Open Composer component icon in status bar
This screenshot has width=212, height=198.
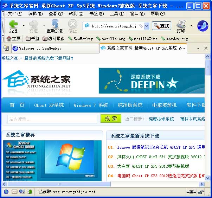coord(22,192)
